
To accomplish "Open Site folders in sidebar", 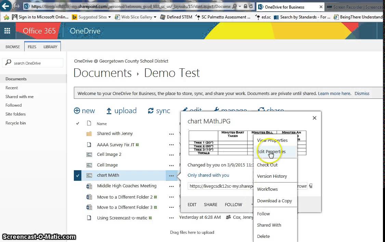I will click(15, 114).
